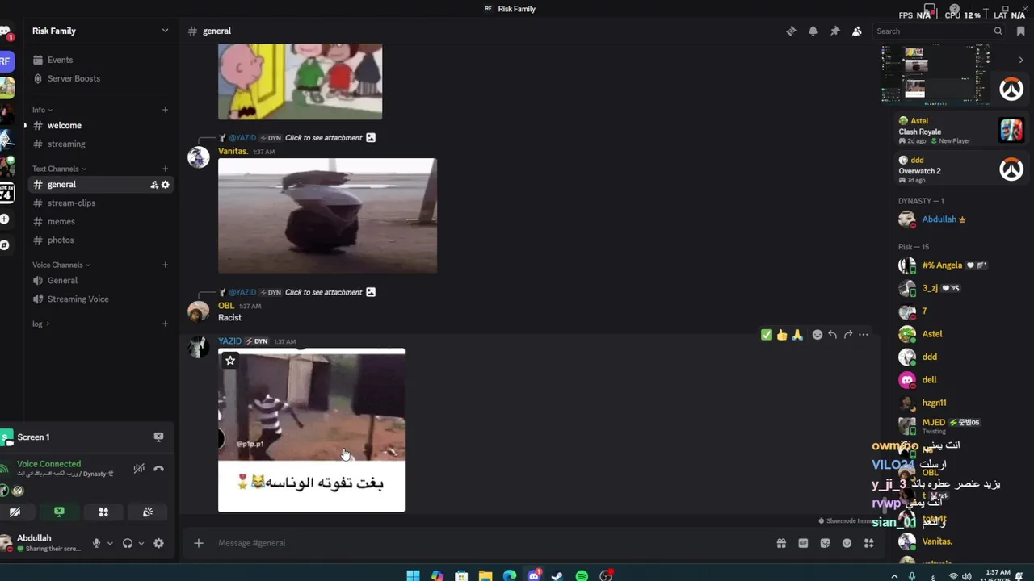Open the Charlie Brown cartoon image

click(x=300, y=82)
